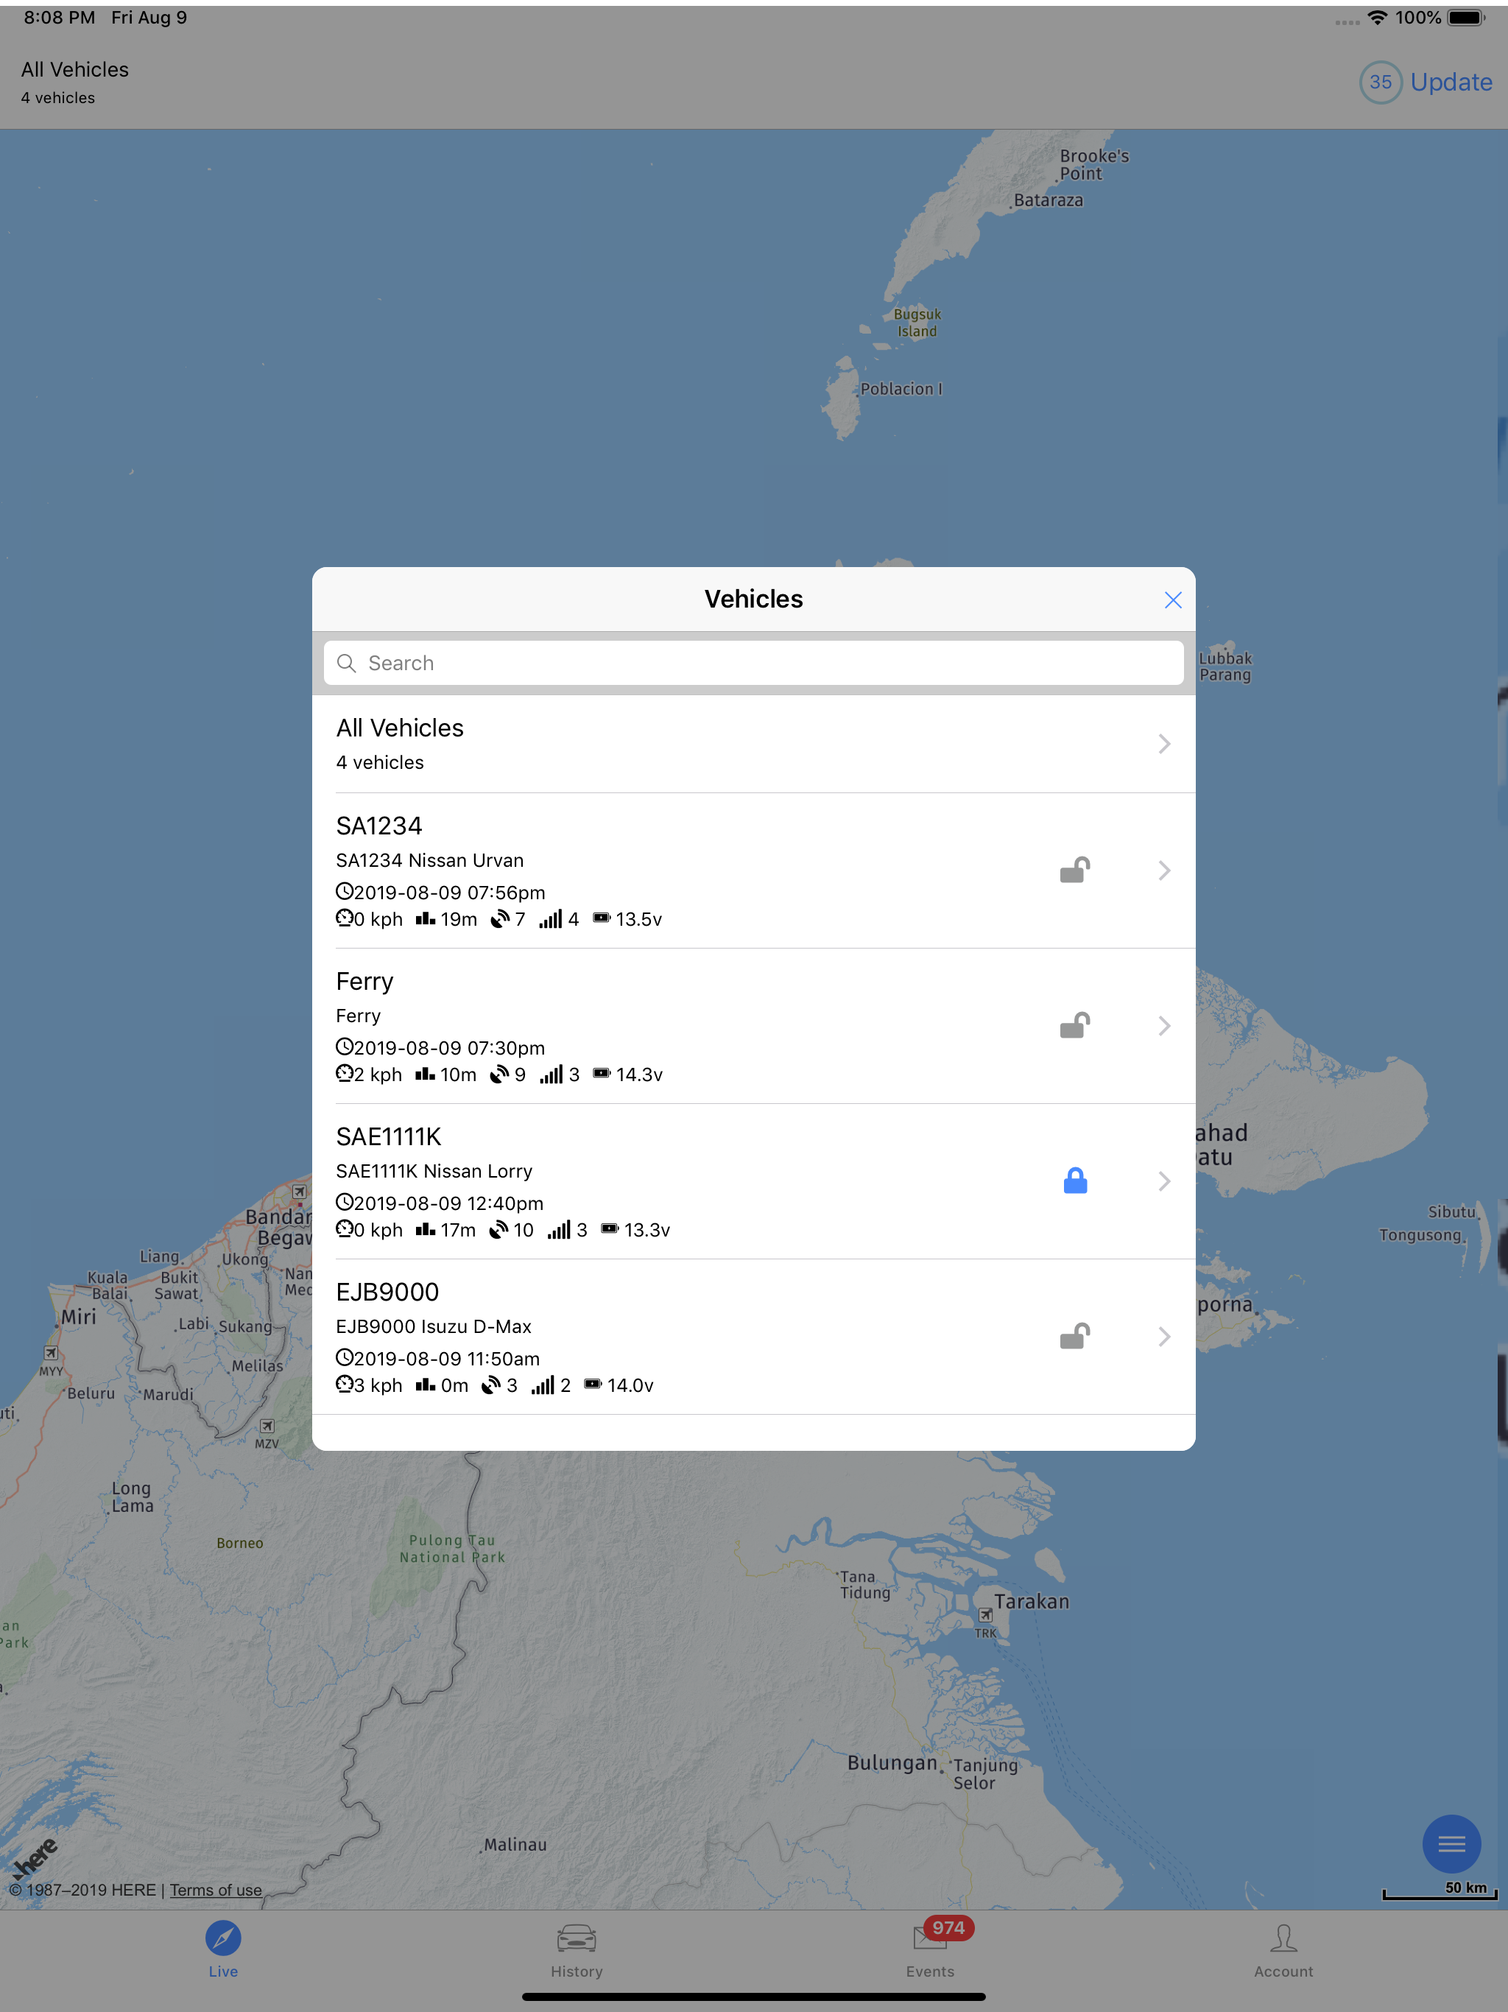Click 'SA1234 Nissan Urvan' description

tap(429, 860)
